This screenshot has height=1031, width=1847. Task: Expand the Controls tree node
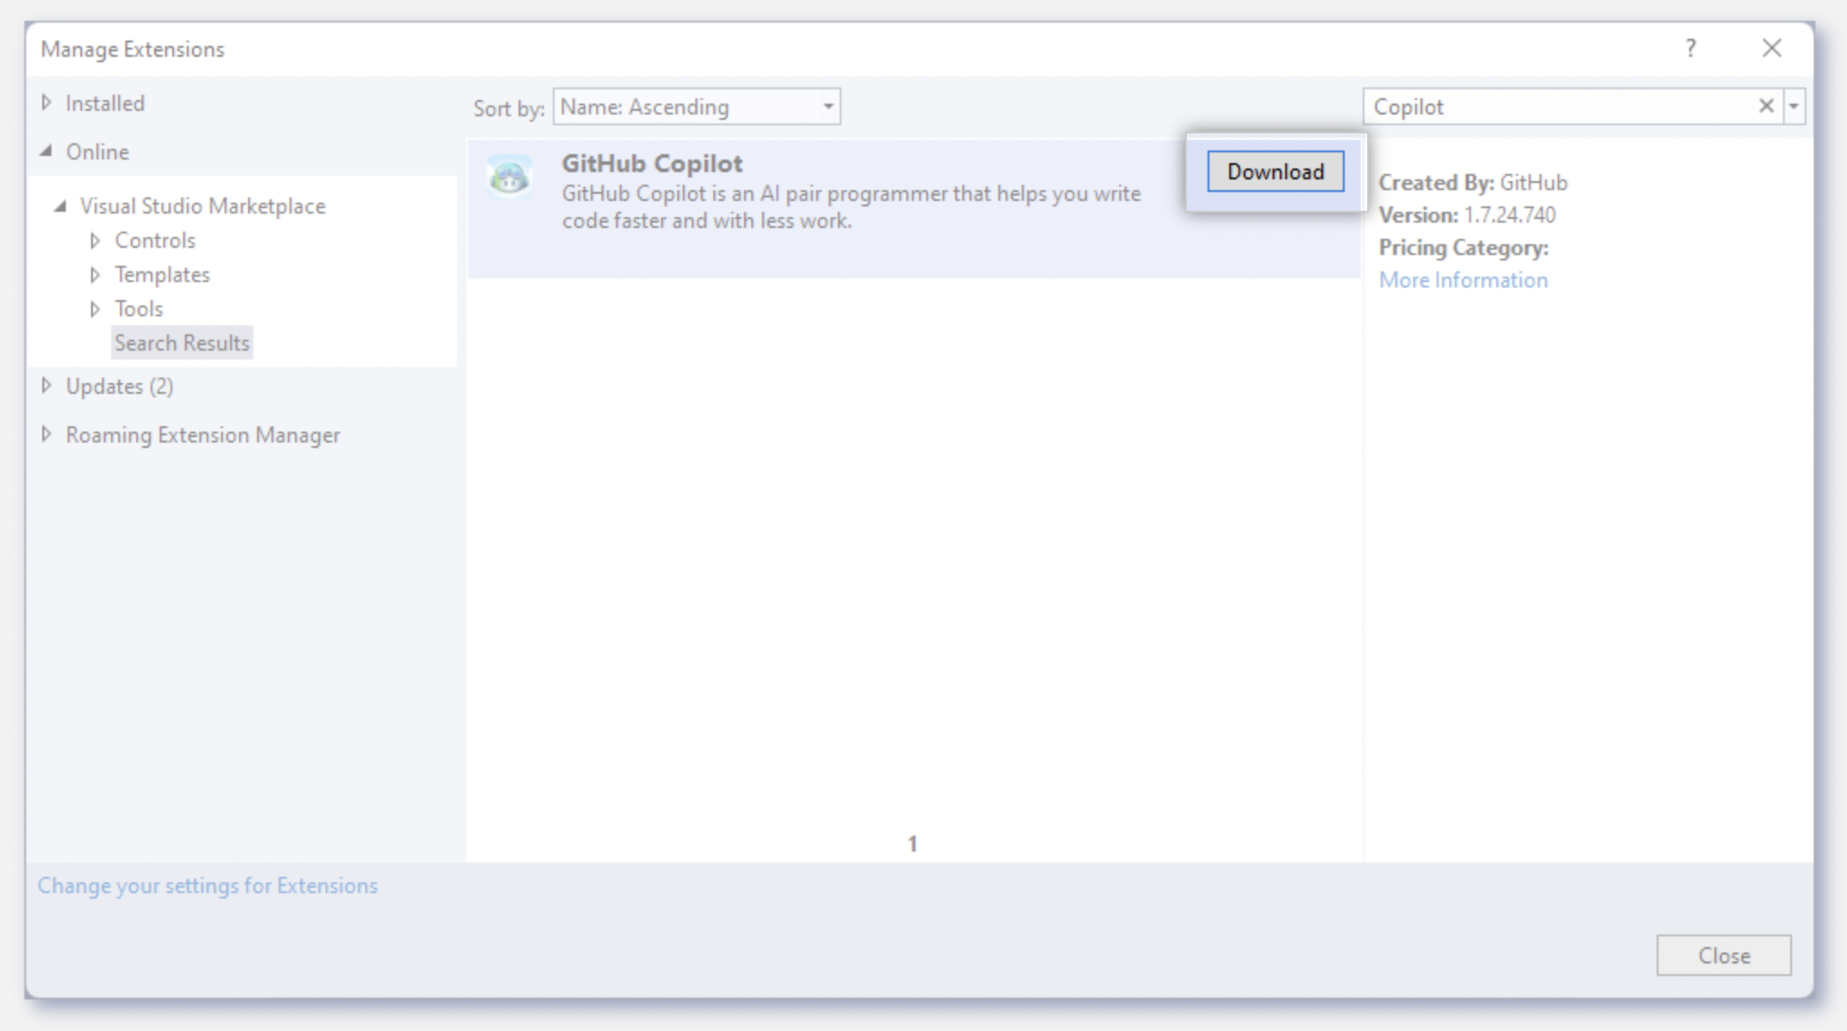click(x=95, y=241)
